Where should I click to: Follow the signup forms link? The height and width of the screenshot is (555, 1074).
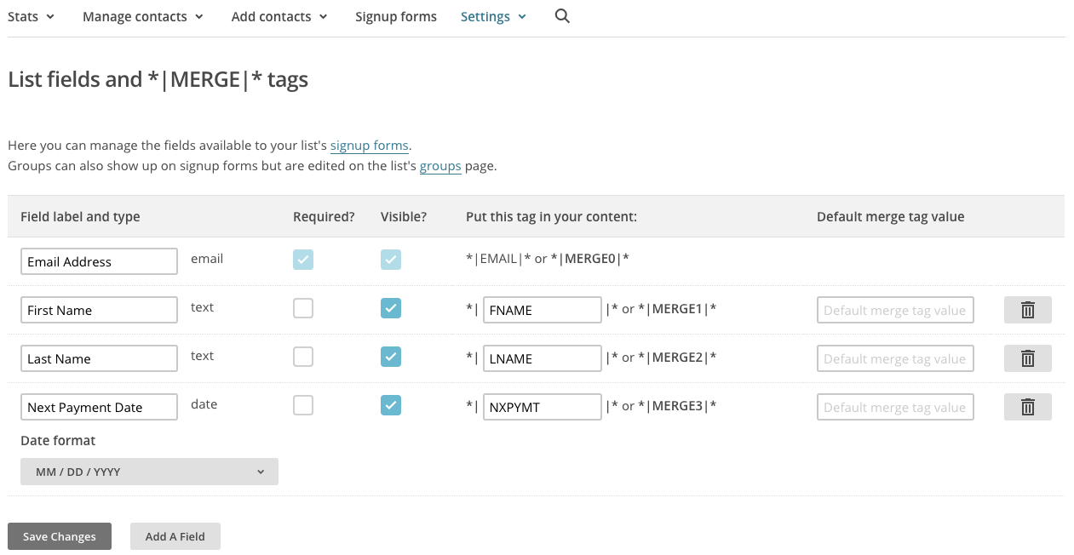point(370,146)
